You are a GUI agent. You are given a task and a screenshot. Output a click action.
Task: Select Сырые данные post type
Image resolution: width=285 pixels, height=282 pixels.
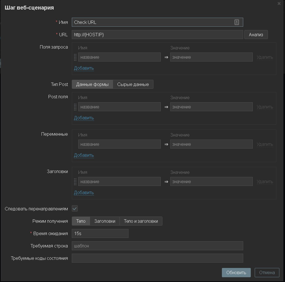click(133, 84)
